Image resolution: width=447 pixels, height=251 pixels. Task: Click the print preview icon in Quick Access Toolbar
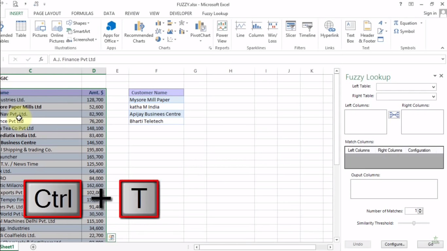(15, 4)
